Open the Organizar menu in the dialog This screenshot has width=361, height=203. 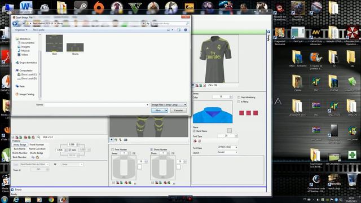(x=21, y=30)
